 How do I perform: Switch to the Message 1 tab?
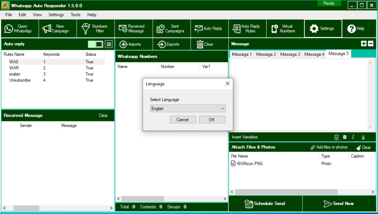coord(241,54)
